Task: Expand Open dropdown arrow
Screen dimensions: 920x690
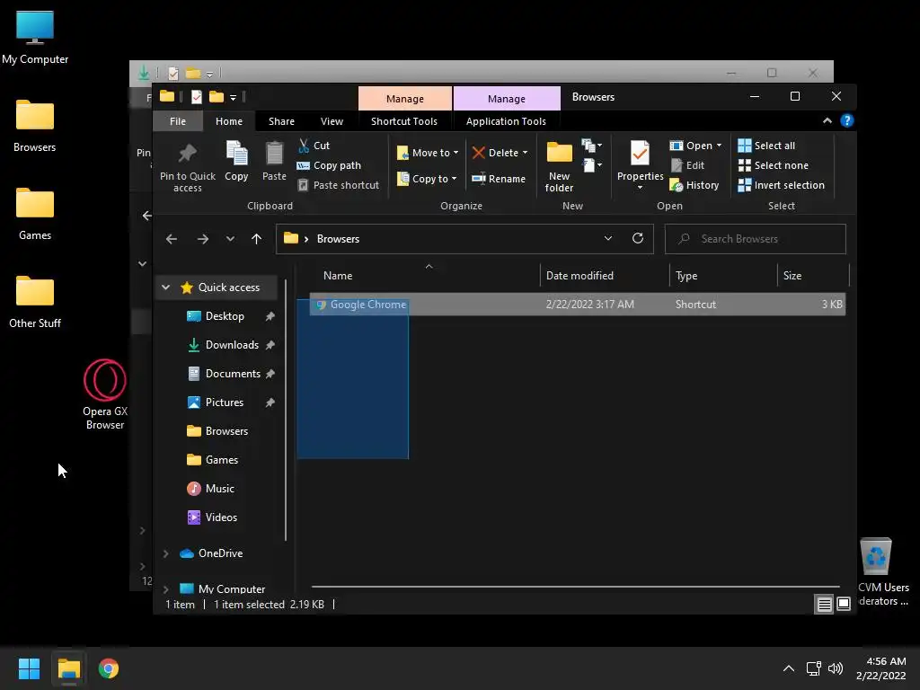Action: coord(719,145)
